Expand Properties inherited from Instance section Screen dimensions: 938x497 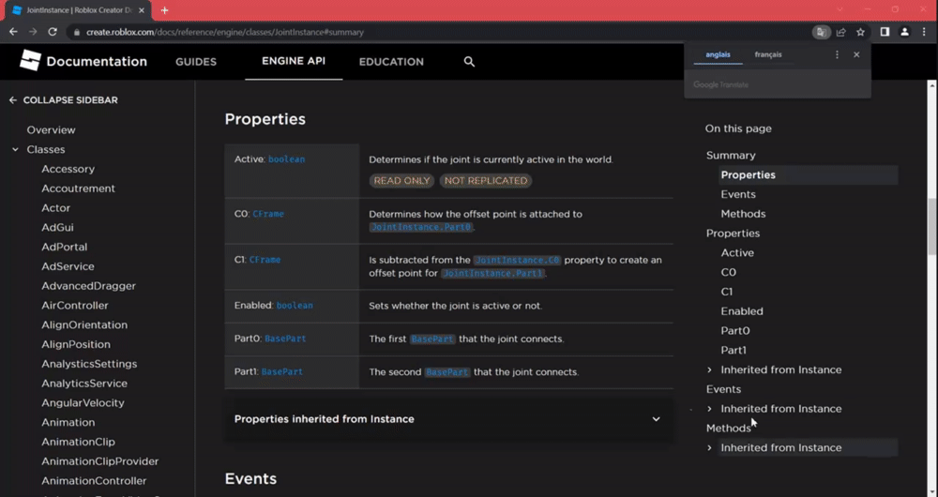[448, 419]
